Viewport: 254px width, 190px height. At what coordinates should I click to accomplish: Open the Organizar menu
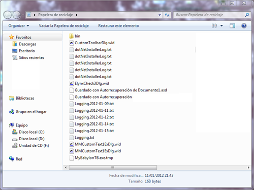(x=19, y=26)
